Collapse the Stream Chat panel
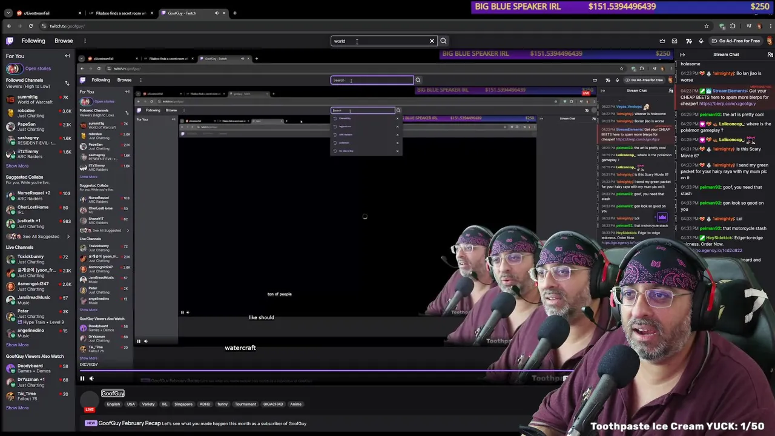Image resolution: width=775 pixels, height=436 pixels. pyautogui.click(x=682, y=54)
